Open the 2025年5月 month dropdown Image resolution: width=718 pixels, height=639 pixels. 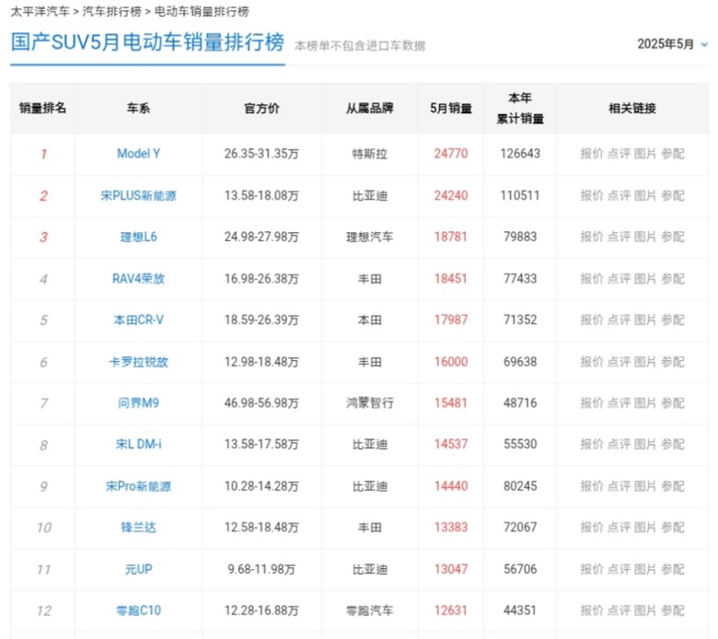click(x=672, y=44)
